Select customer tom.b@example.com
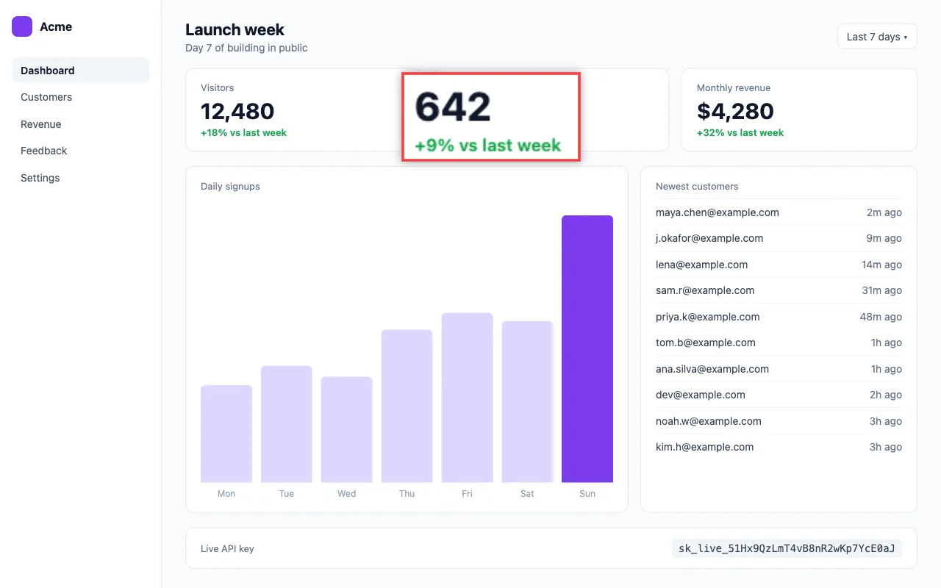The height and width of the screenshot is (588, 941). pyautogui.click(x=779, y=343)
